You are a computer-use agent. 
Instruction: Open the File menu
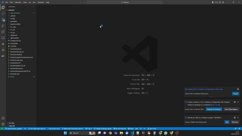click(x=6, y=2)
